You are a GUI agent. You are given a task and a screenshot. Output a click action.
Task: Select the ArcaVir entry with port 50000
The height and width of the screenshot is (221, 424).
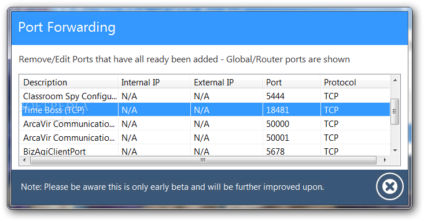coord(205,124)
